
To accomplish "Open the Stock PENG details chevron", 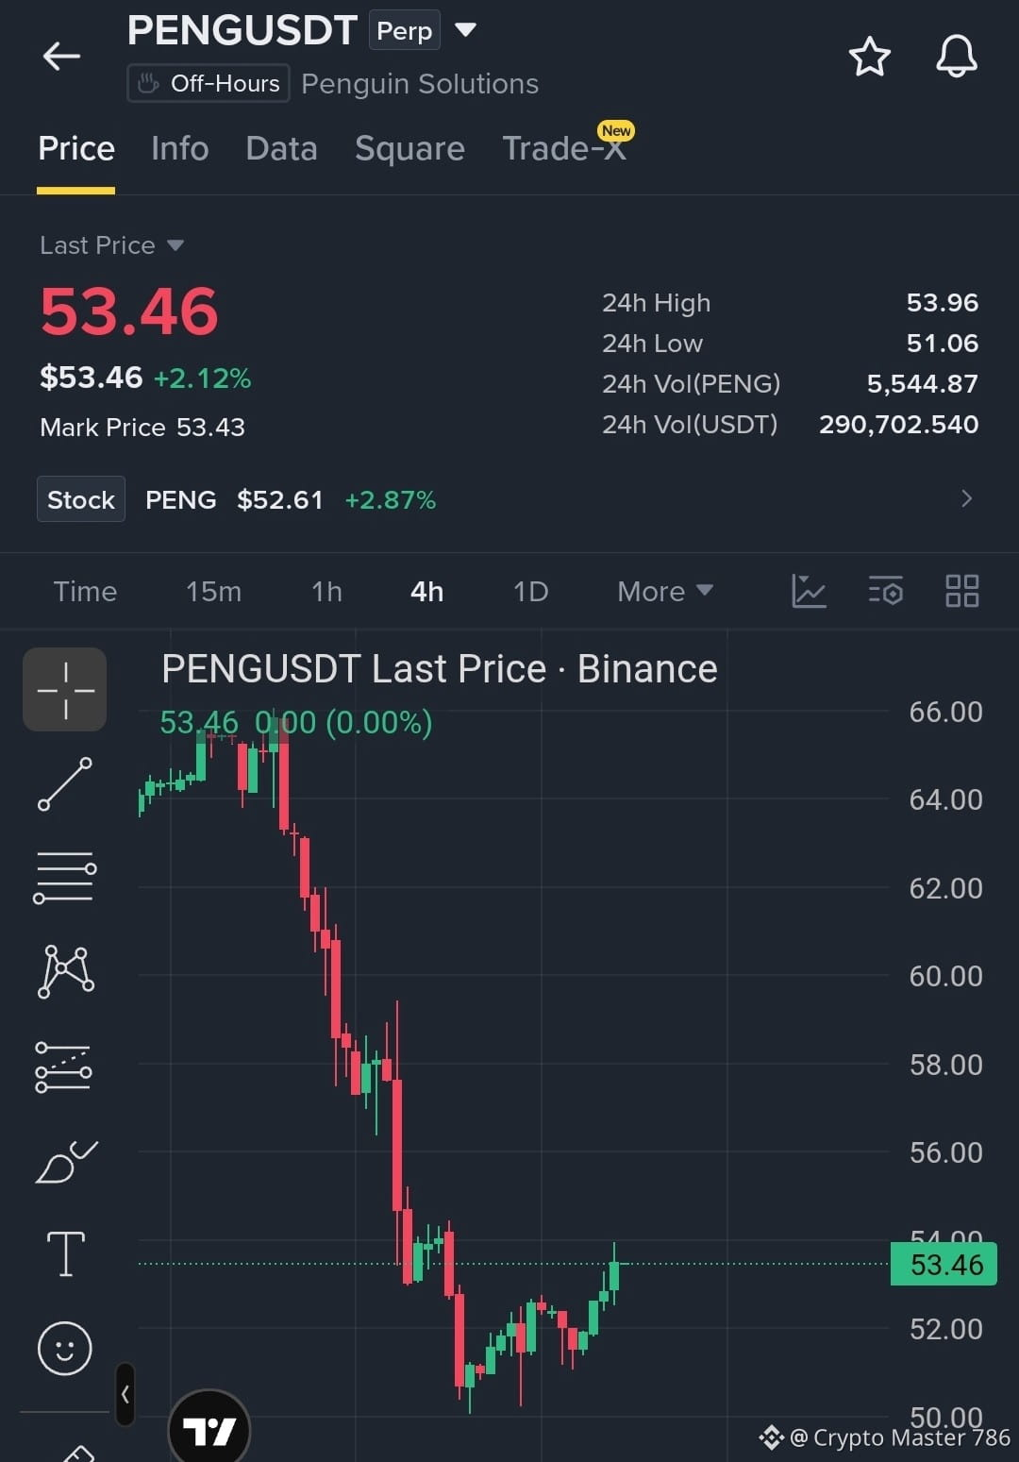I will point(966,498).
